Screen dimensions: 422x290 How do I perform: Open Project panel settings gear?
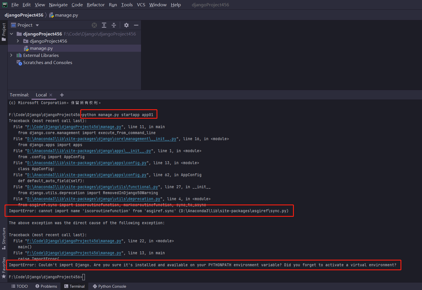coord(126,25)
